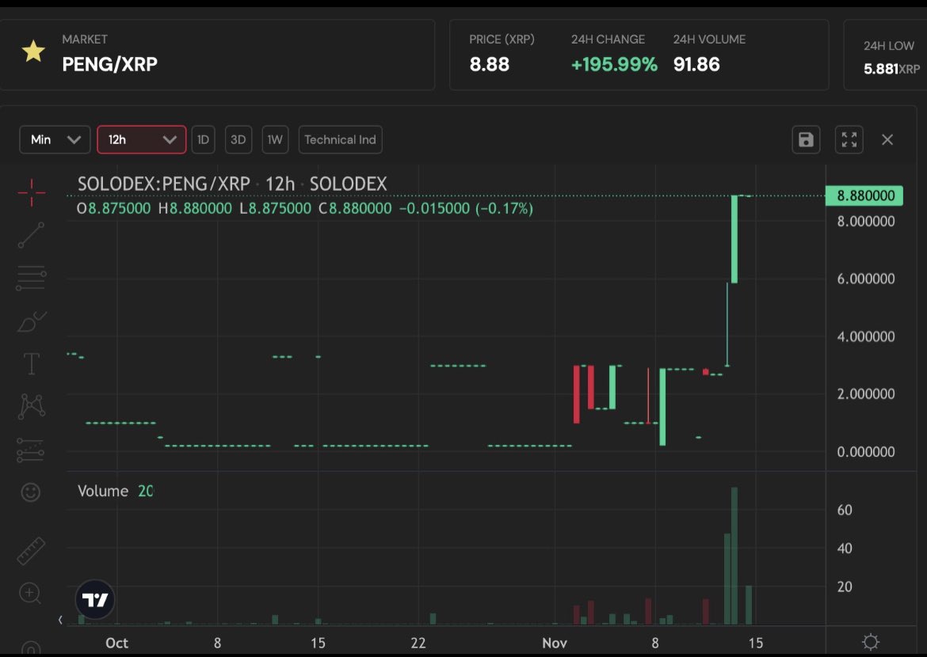Open the Technical Ind panel

point(340,139)
